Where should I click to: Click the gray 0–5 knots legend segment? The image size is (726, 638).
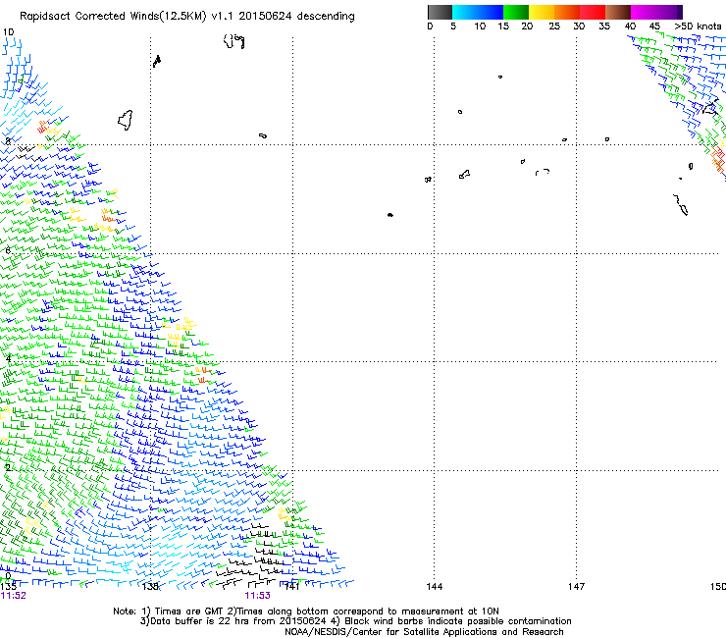click(440, 12)
